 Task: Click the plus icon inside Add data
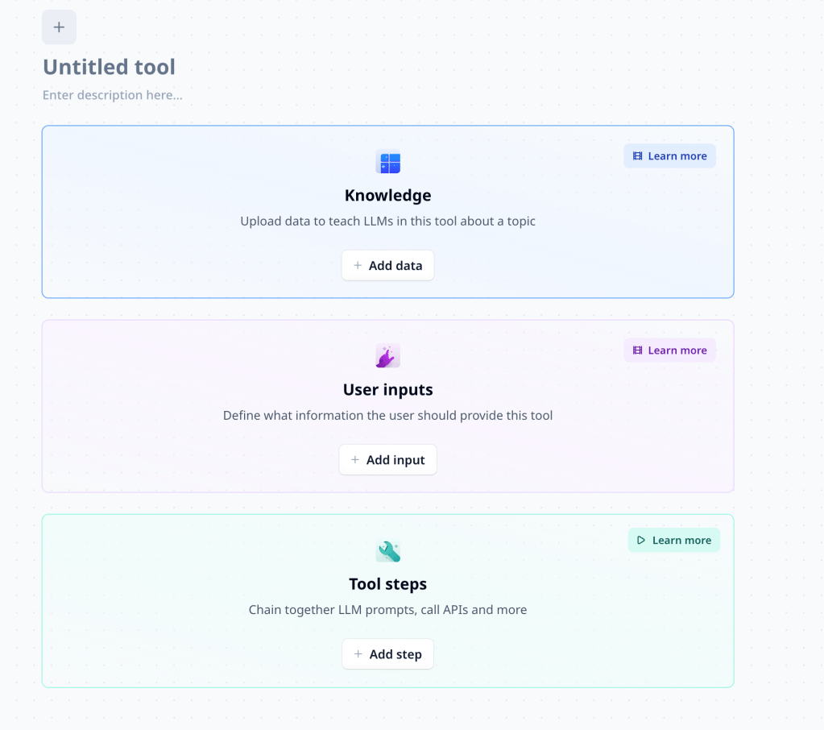[x=358, y=266]
